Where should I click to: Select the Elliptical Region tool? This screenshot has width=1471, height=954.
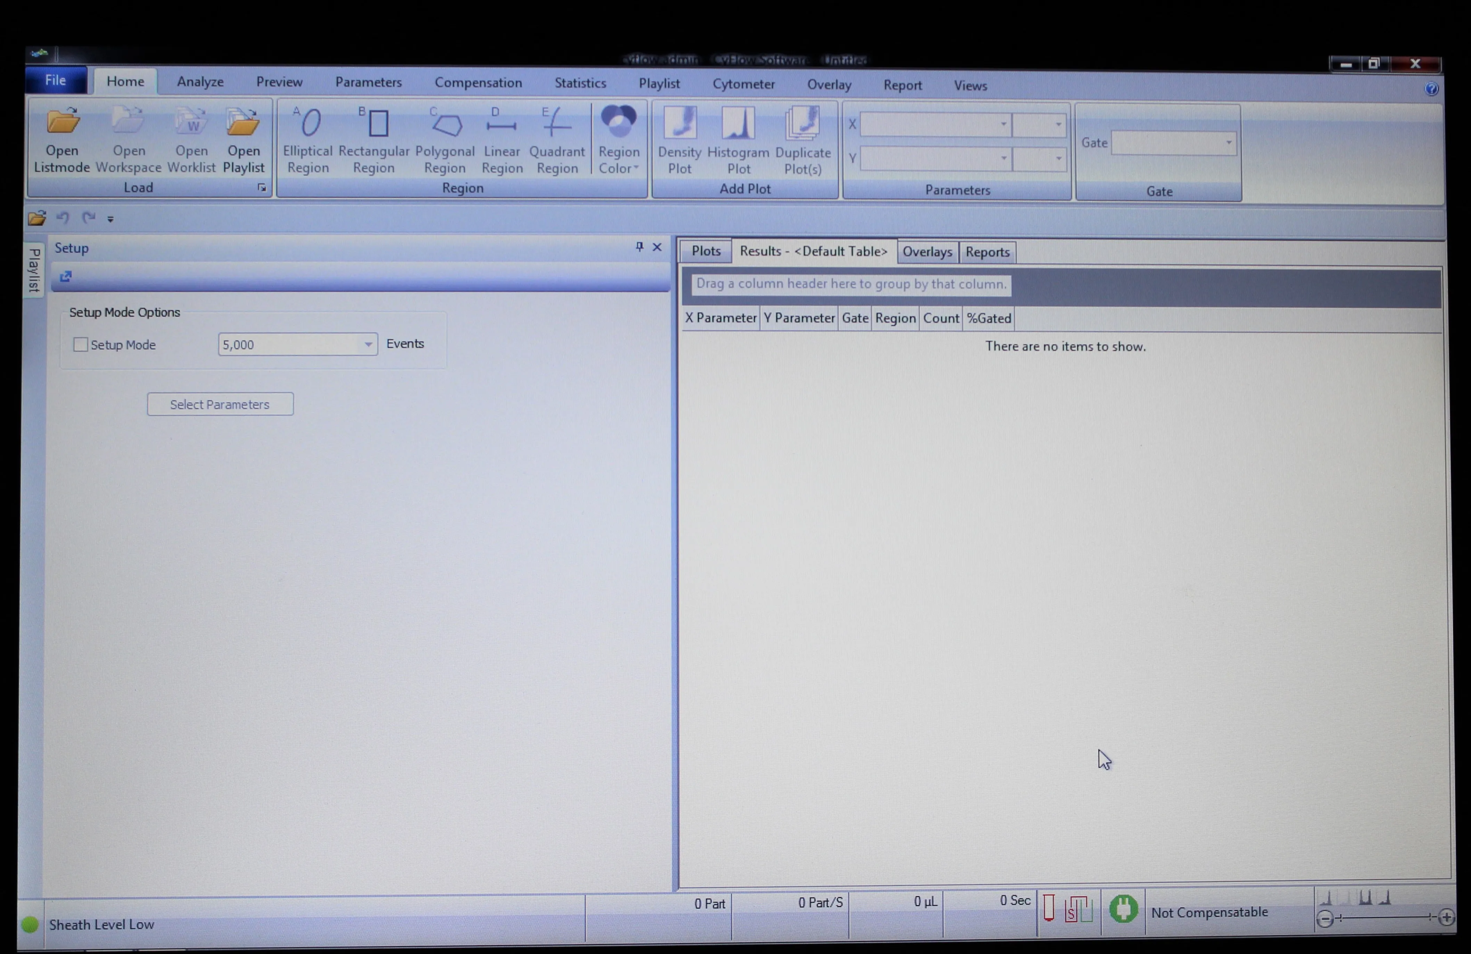pos(308,141)
